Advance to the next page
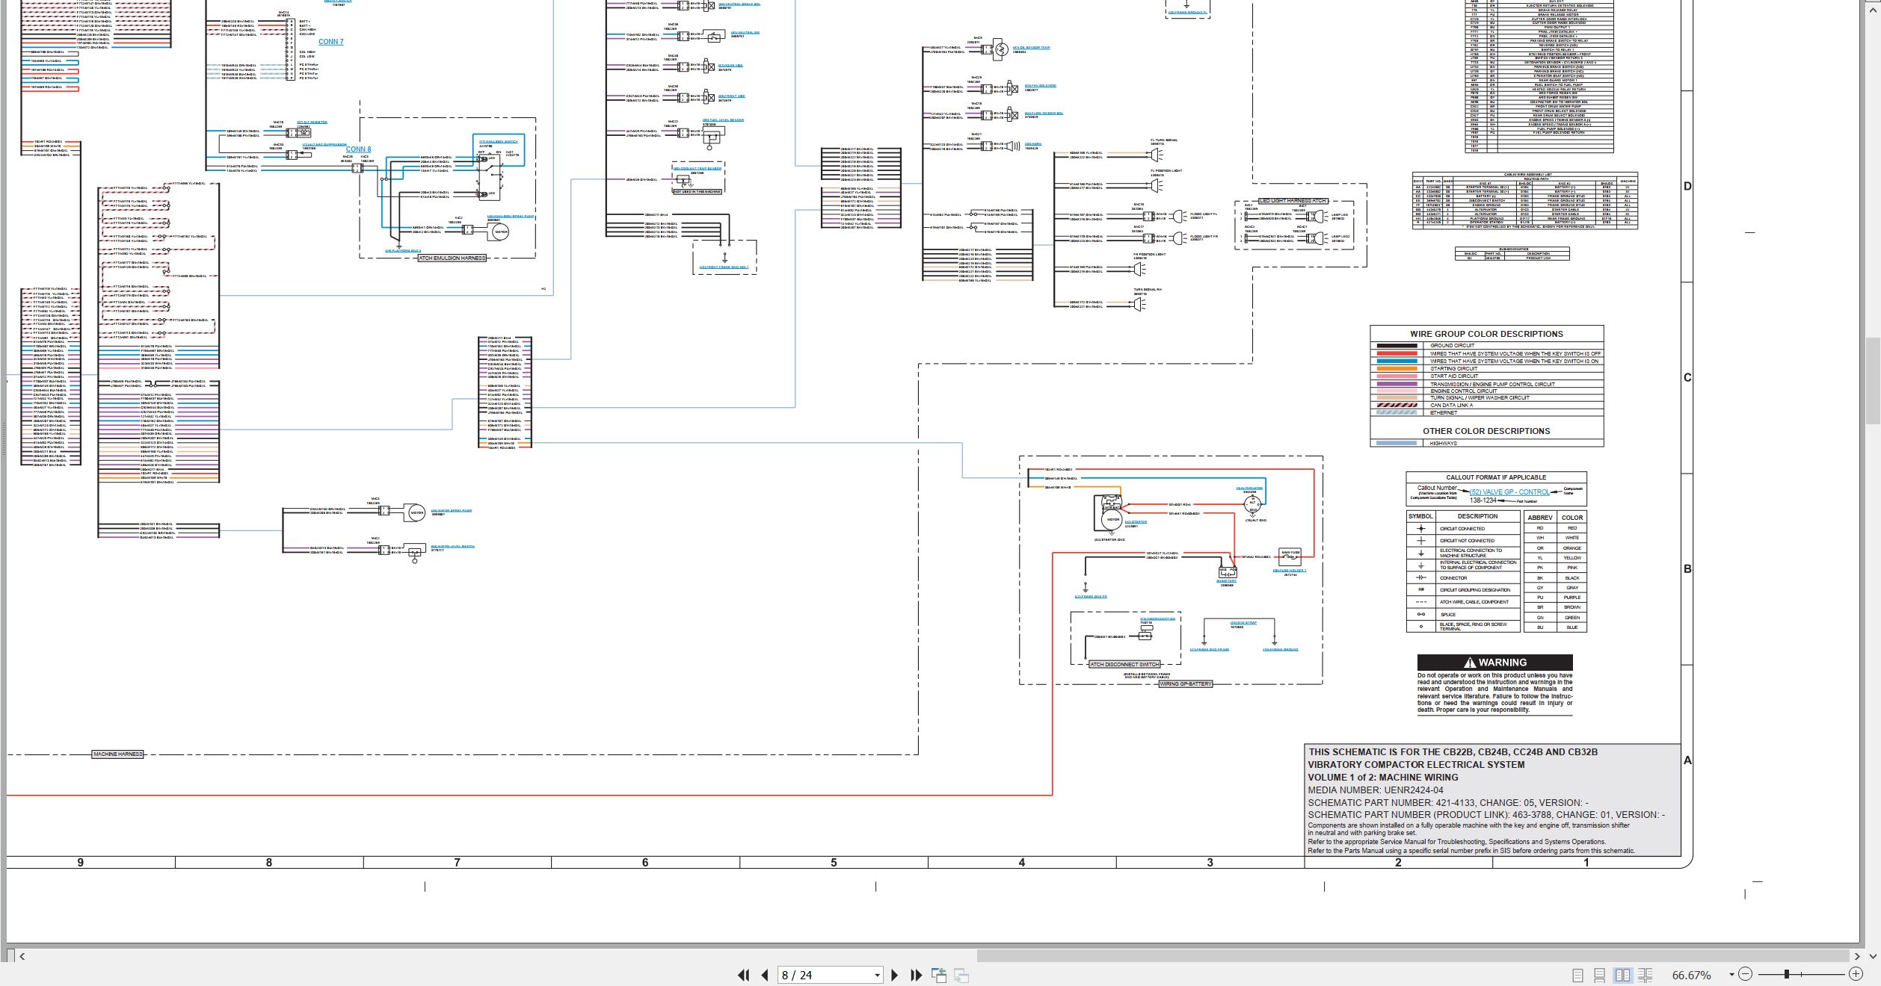Viewport: 1881px width, 986px height. pyautogui.click(x=894, y=975)
